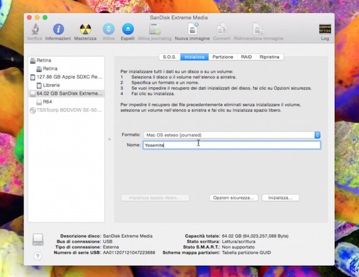Select the Librerie volume
The width and height of the screenshot is (359, 277).
(66, 85)
